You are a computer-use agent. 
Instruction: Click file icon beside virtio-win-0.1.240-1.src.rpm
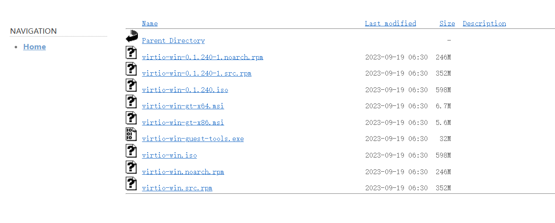tap(132, 69)
